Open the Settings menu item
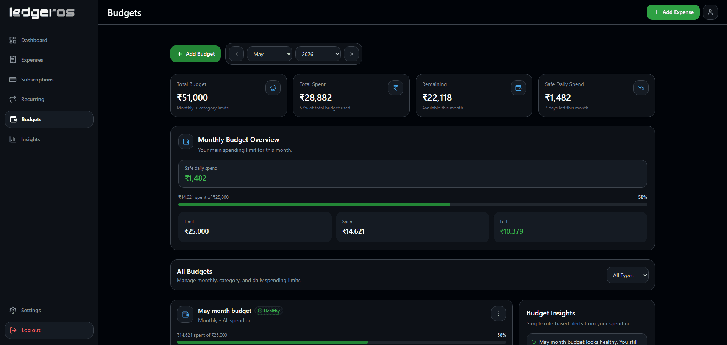Viewport: 727px width, 345px height. click(49, 310)
